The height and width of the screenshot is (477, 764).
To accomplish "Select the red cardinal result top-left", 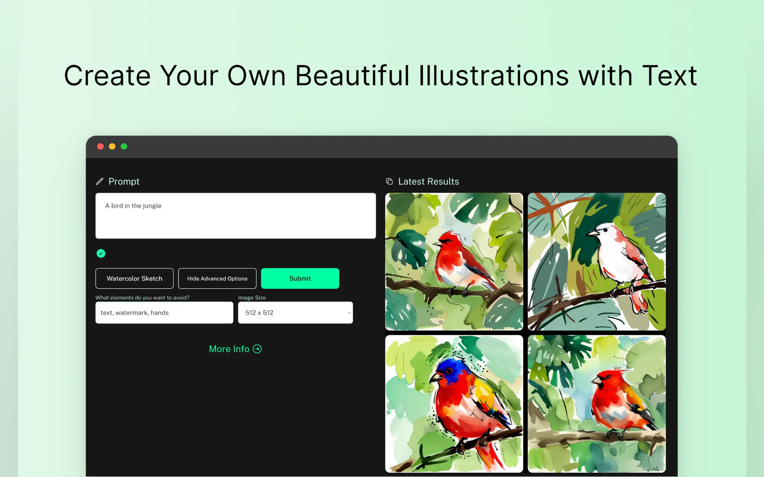I will 454,262.
